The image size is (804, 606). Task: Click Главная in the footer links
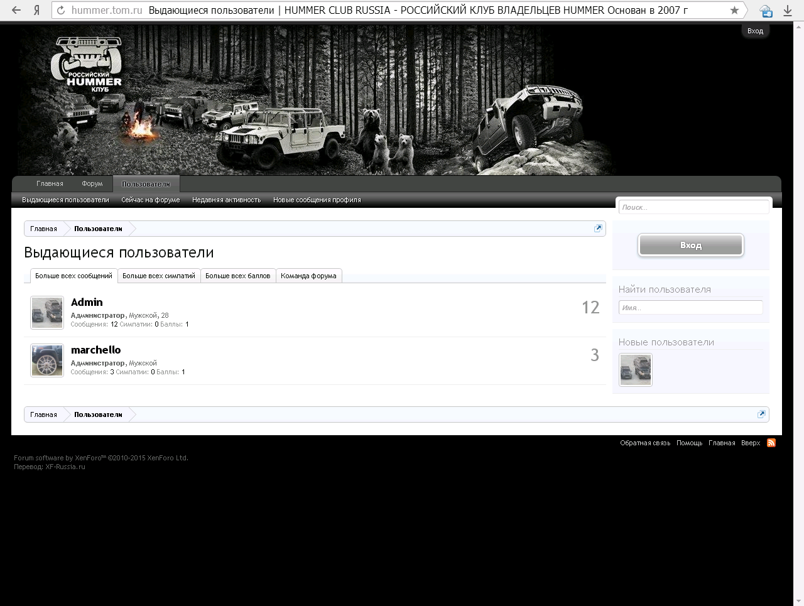tap(722, 443)
